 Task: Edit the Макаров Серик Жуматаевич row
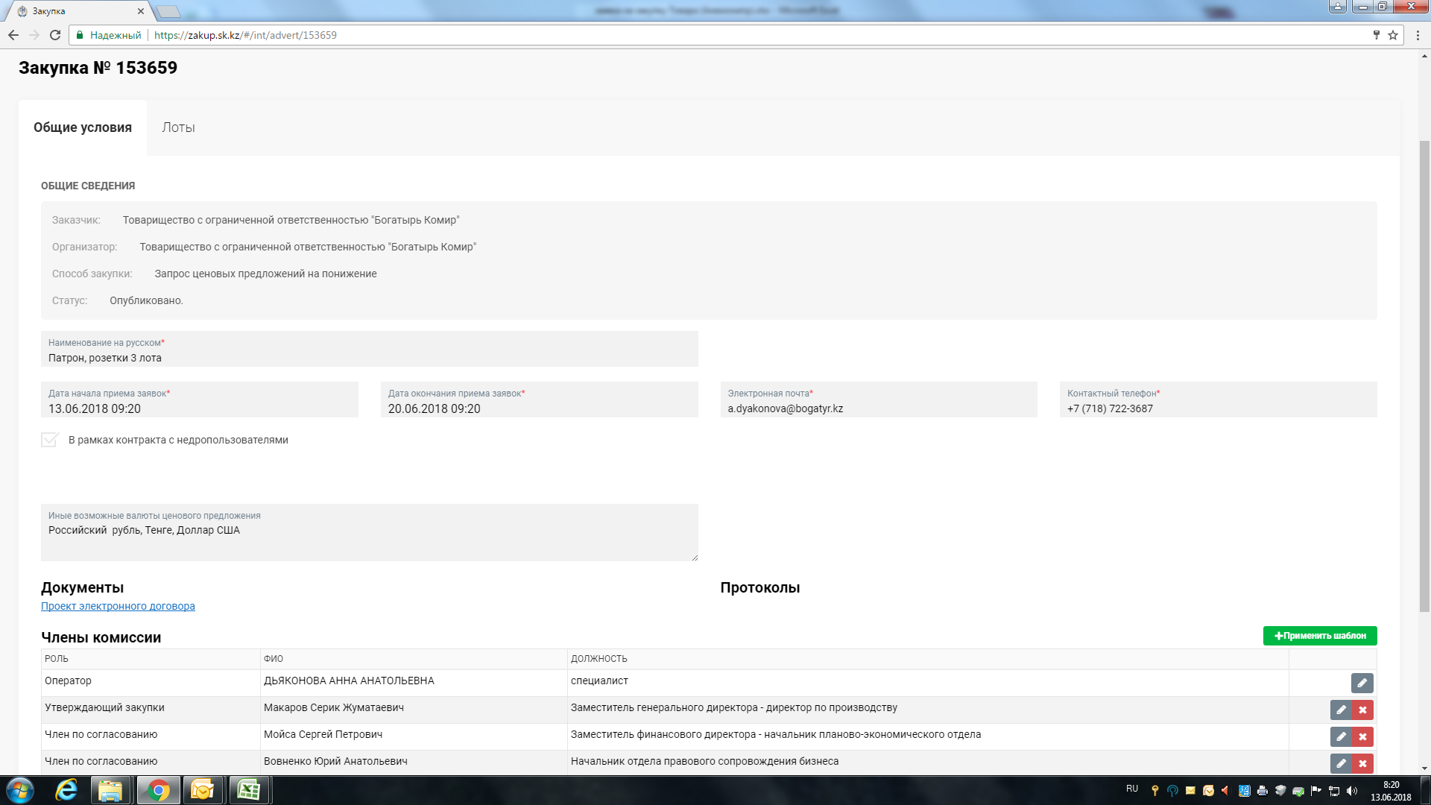pos(1341,710)
